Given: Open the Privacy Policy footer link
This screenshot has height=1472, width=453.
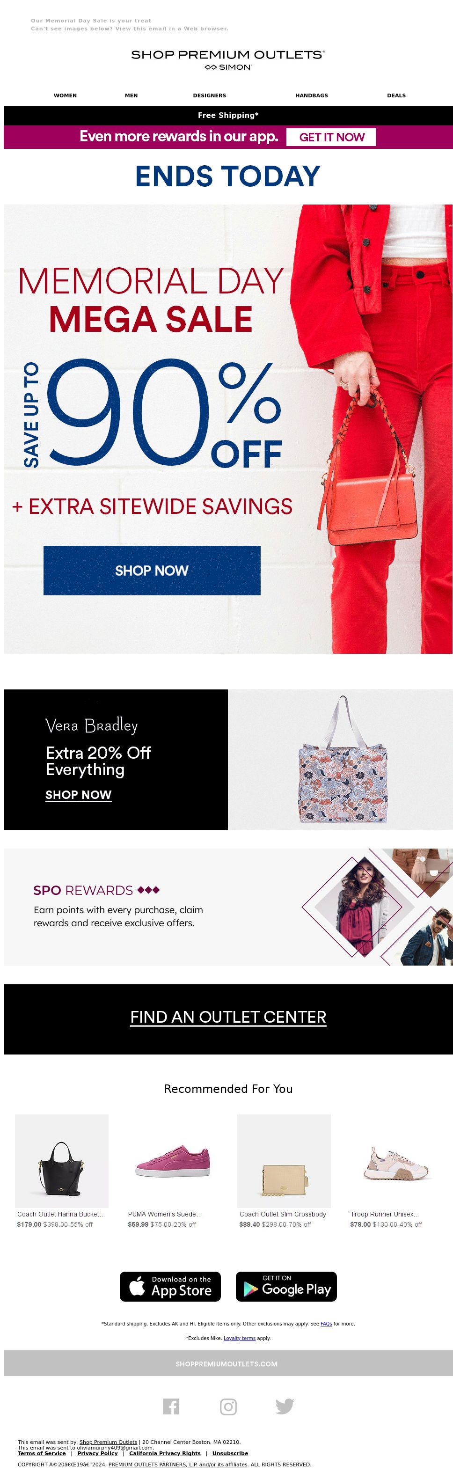Looking at the screenshot, I should tap(98, 1453).
